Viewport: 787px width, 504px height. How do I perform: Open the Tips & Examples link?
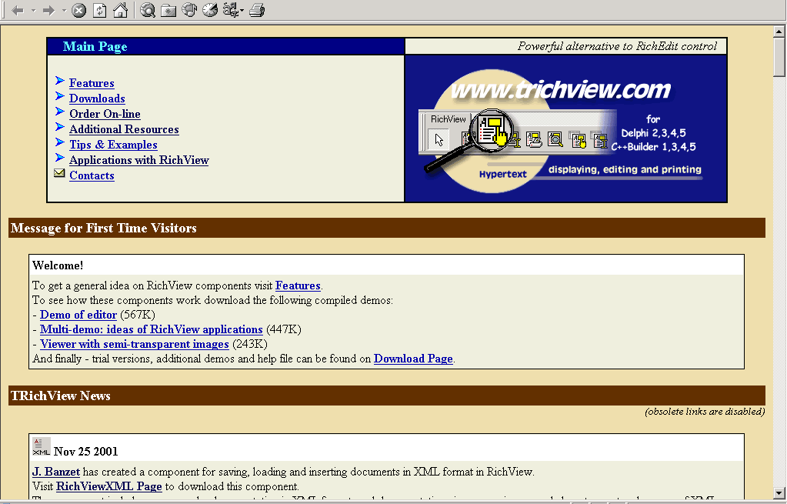pyautogui.click(x=113, y=145)
